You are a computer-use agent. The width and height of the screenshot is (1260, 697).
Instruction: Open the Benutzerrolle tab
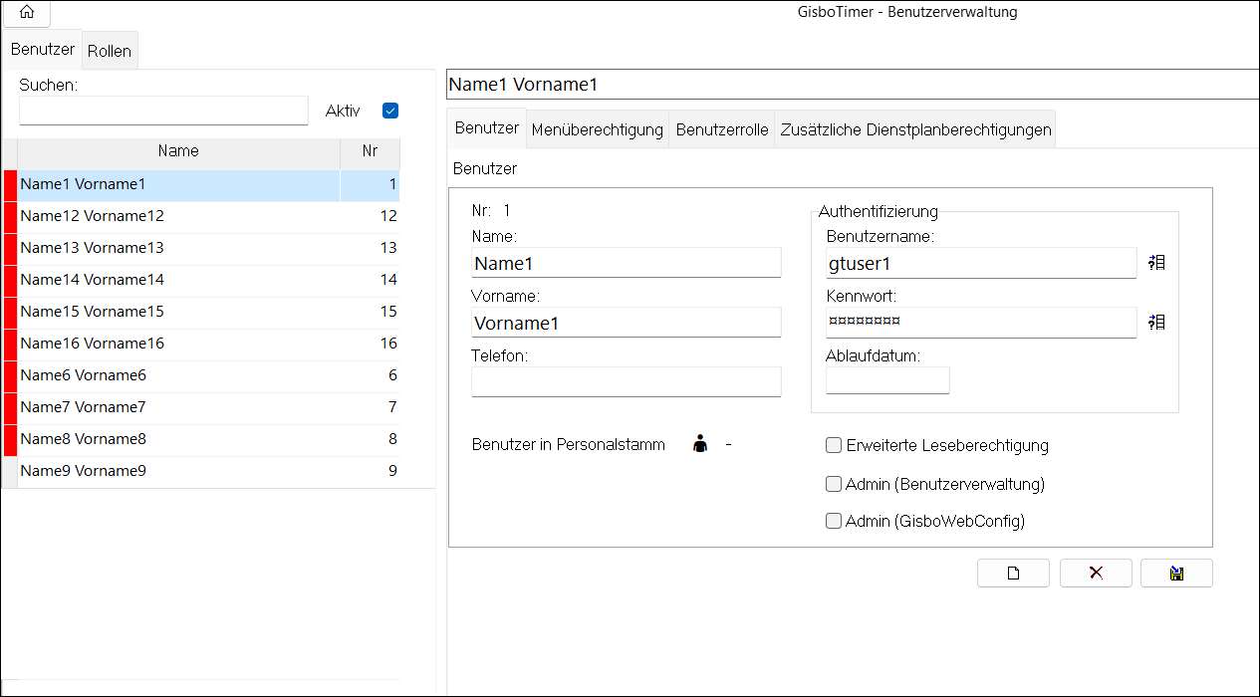click(x=722, y=130)
